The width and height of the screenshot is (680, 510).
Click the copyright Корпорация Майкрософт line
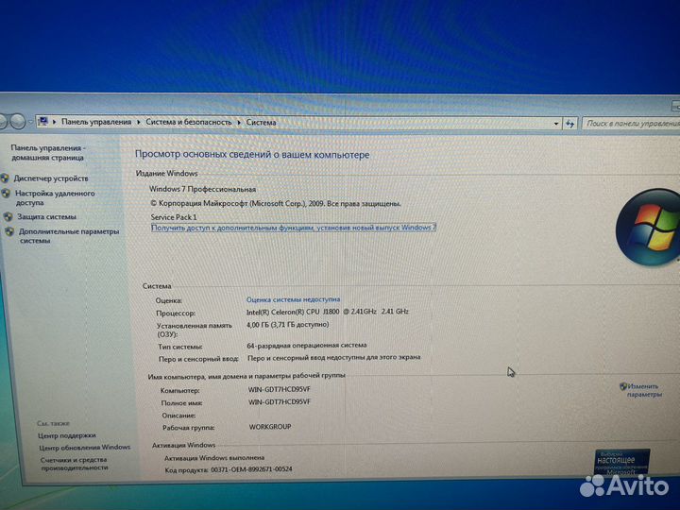coord(276,203)
